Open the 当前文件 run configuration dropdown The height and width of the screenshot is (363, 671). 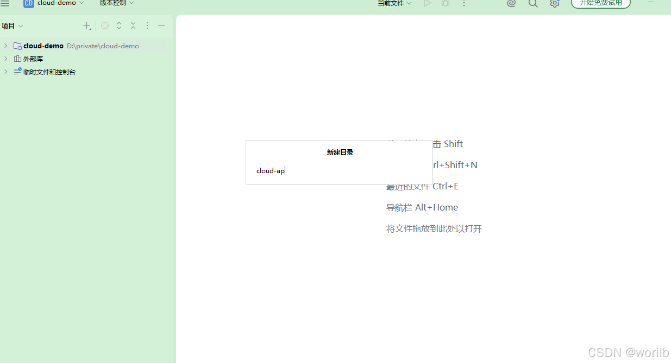coord(394,3)
